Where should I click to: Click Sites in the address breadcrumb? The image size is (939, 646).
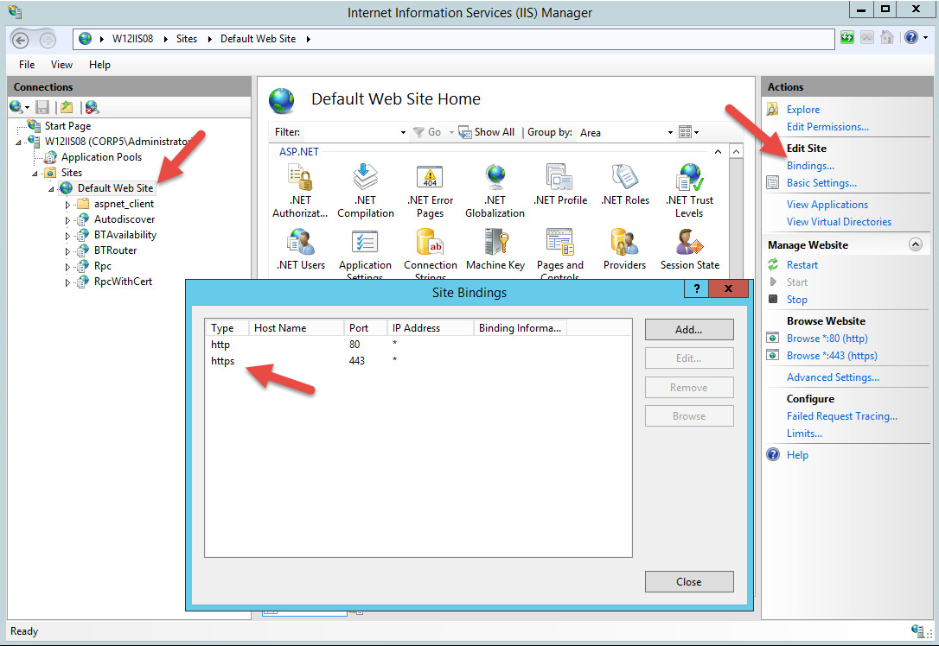tap(186, 39)
